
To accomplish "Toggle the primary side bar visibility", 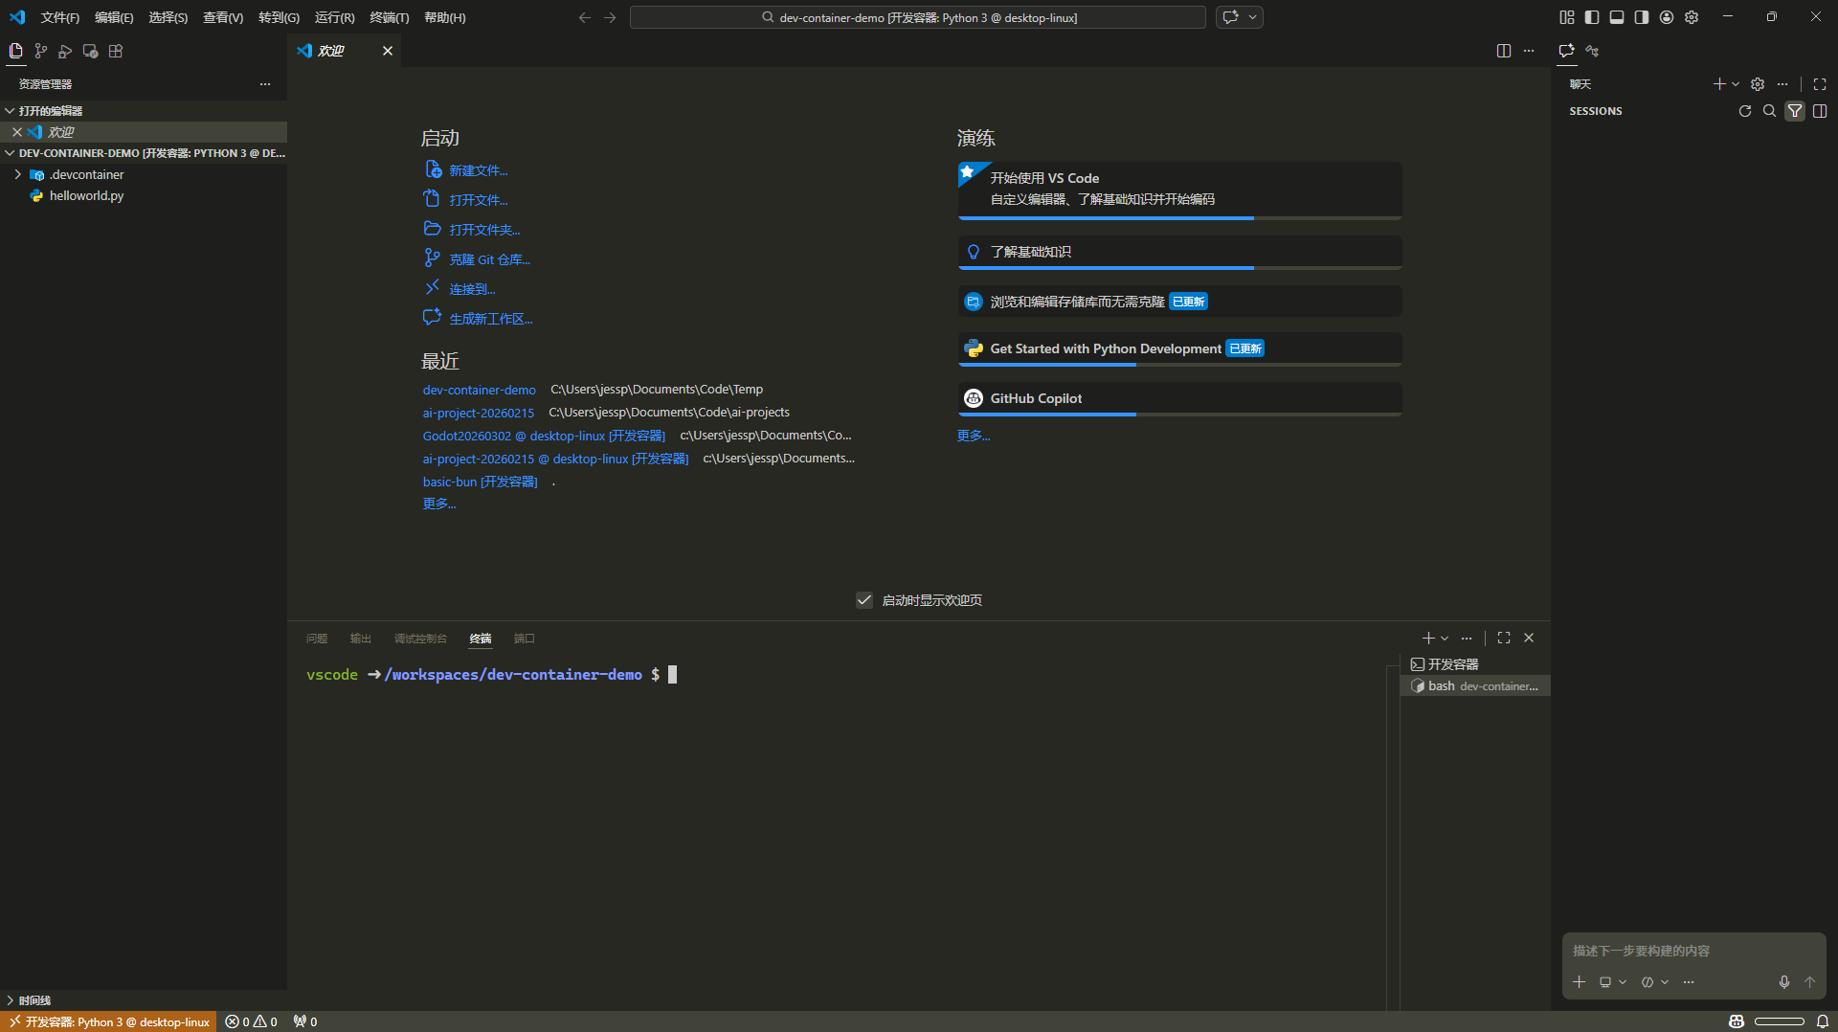I will [x=1592, y=17].
